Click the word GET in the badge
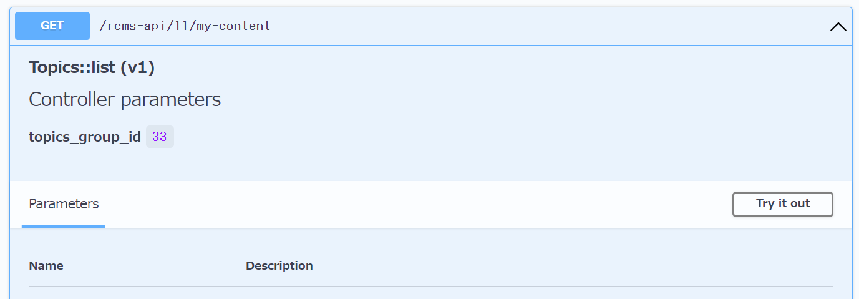 pos(52,26)
